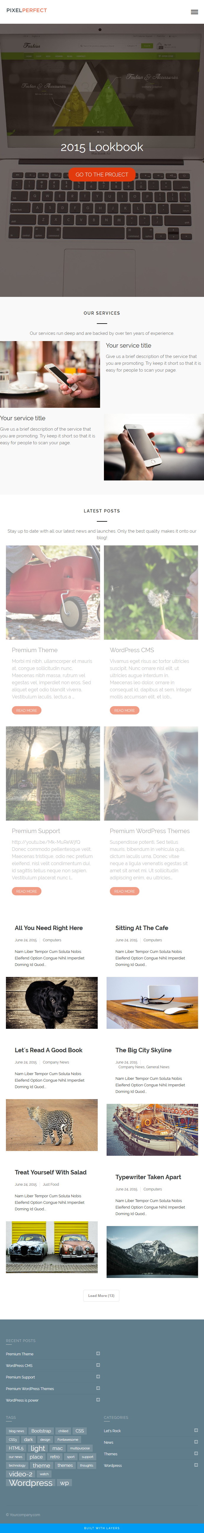Screen dimensions: 204x1533
Task: Select the video-2 tag
Action: (21, 1473)
